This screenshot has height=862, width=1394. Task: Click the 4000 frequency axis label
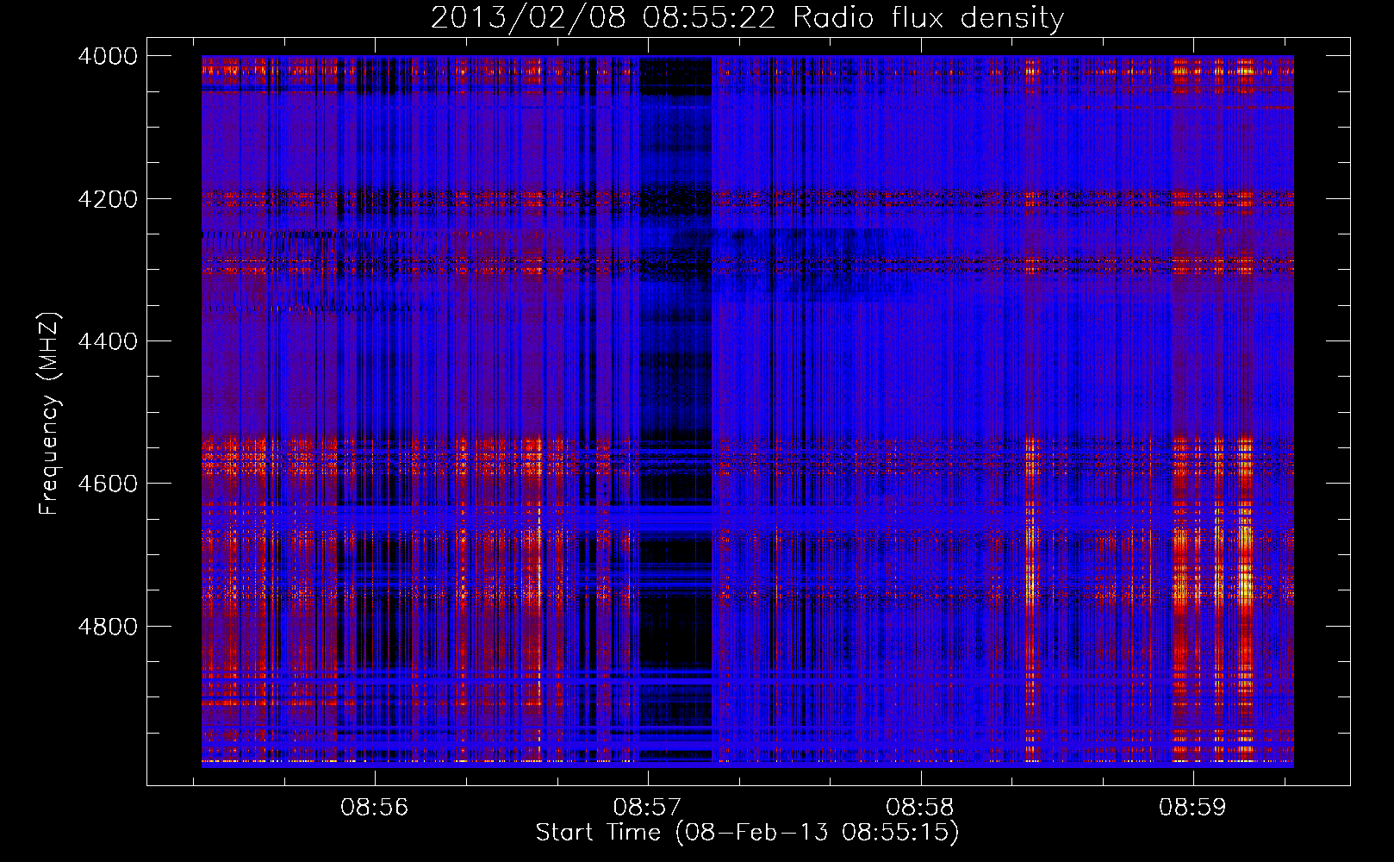click(x=107, y=56)
